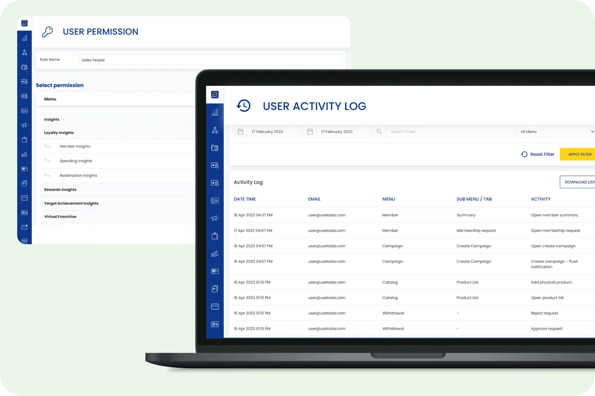The image size is (595, 396).
Task: Click the Role Name field showing Sales People
Action: tap(211, 60)
